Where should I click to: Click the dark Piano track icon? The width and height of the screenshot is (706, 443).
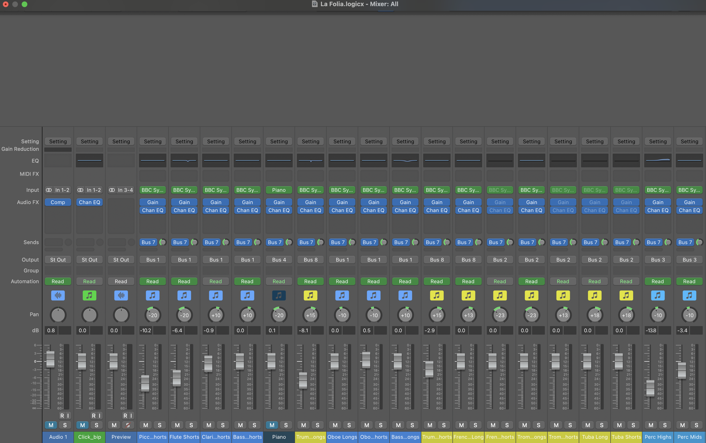pyautogui.click(x=279, y=295)
